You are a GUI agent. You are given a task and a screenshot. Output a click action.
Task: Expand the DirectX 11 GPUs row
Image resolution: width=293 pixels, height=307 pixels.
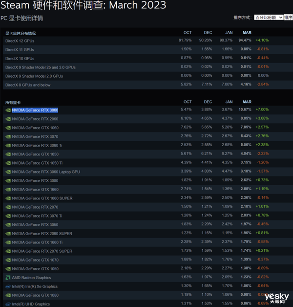point(20,49)
